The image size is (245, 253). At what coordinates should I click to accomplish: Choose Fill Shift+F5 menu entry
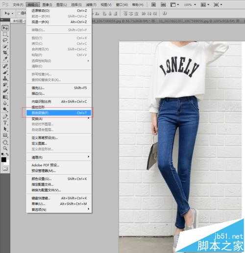coord(59,88)
